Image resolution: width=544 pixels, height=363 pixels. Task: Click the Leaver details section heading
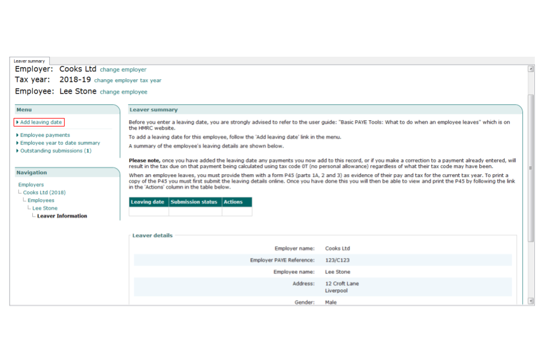[x=152, y=235]
